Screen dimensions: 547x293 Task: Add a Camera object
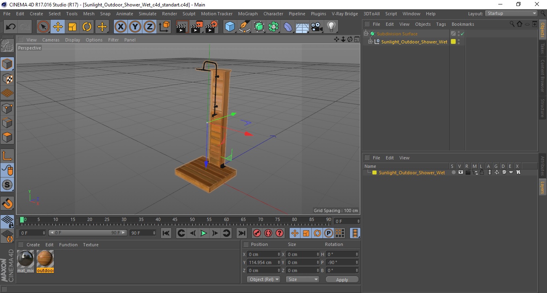[317, 27]
